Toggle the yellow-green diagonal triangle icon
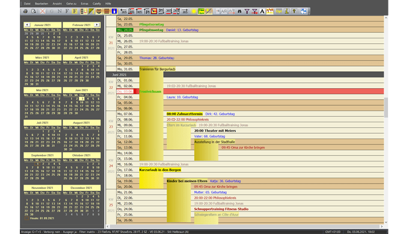Screen dimensions: 409x234 [x=91, y=11]
